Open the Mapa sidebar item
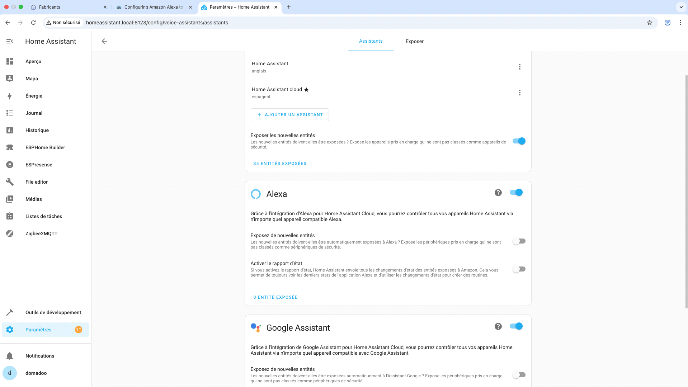This screenshot has width=688, height=387. (45, 79)
